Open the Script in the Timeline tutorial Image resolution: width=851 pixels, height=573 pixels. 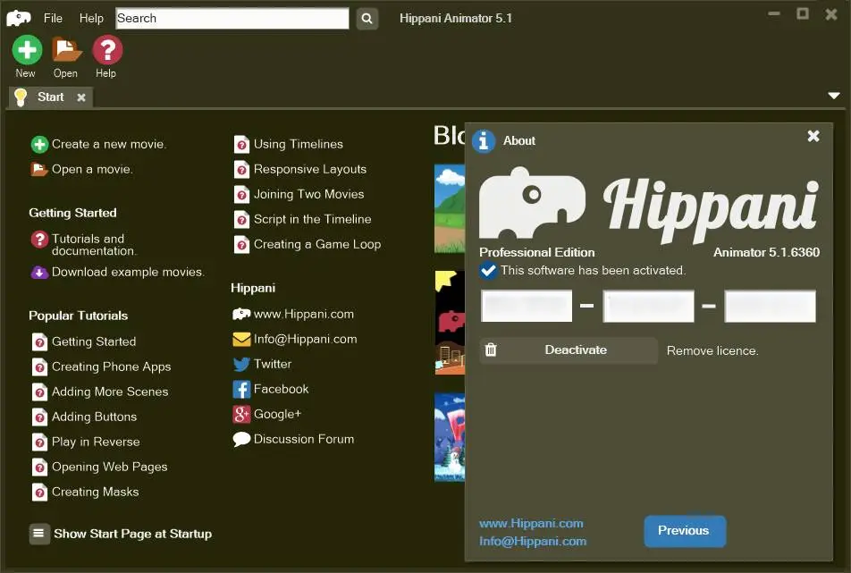[313, 219]
